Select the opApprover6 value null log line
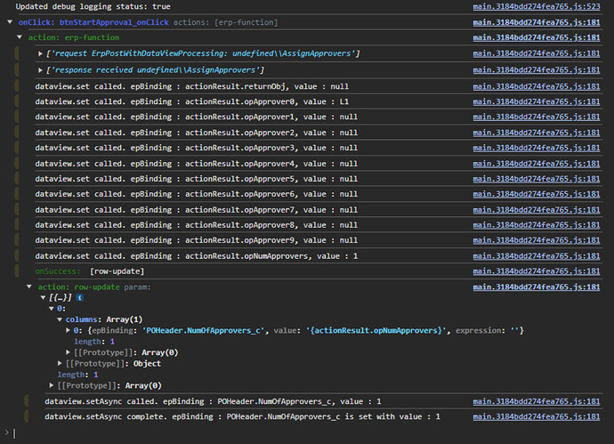The width and height of the screenshot is (614, 444). [196, 194]
